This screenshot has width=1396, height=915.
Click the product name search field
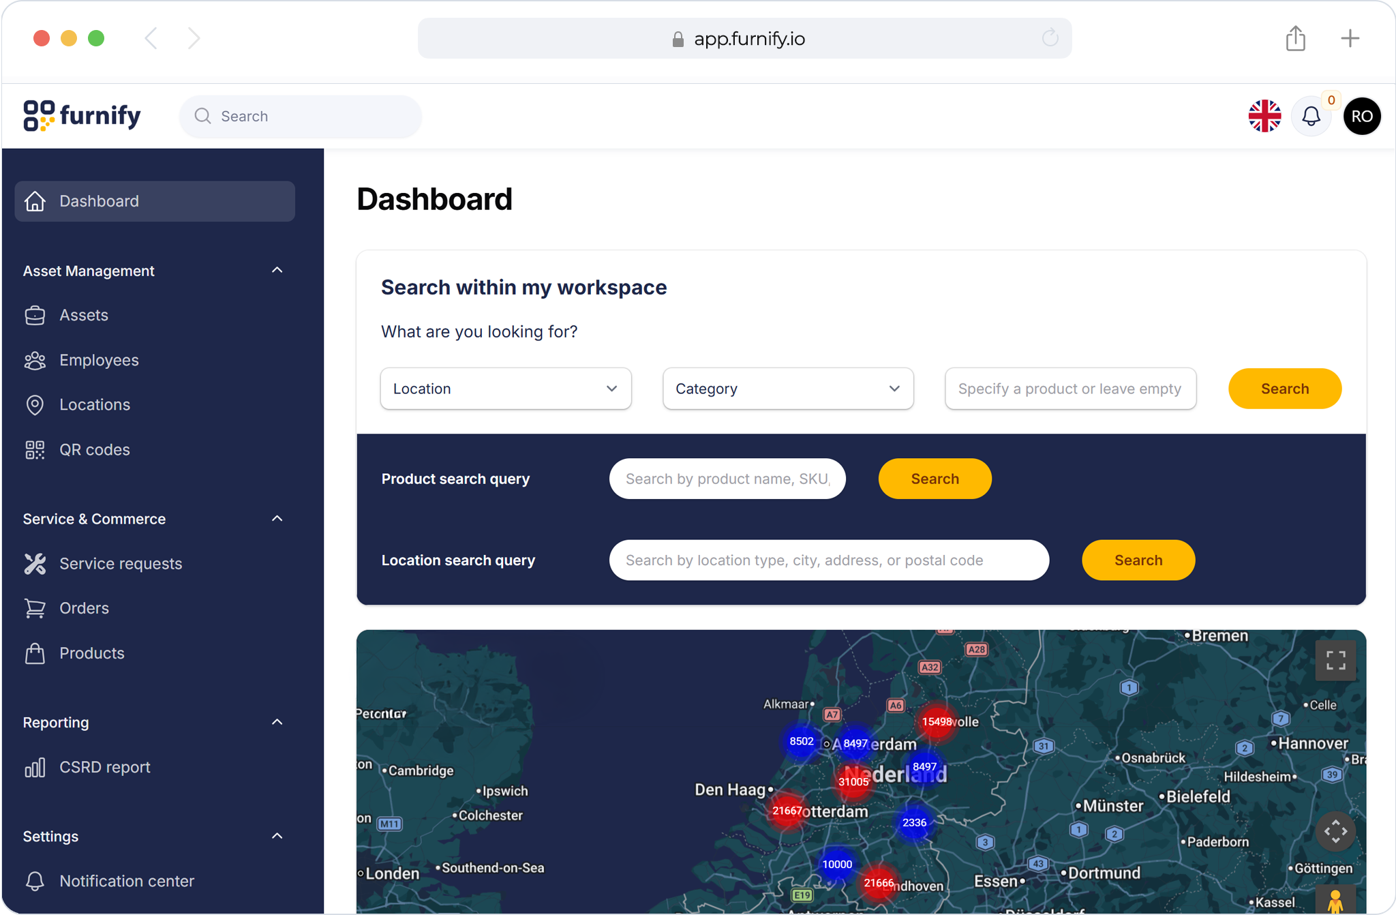pos(727,479)
